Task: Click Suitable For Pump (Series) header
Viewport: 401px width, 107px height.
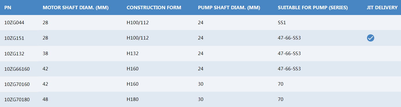Action: (x=313, y=7)
